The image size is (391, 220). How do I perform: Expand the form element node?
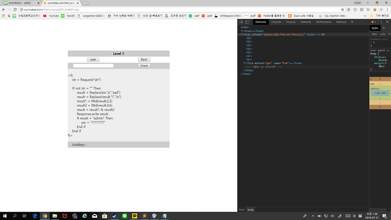coord(245,63)
